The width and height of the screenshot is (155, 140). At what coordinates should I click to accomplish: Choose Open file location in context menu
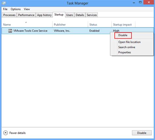129,42
